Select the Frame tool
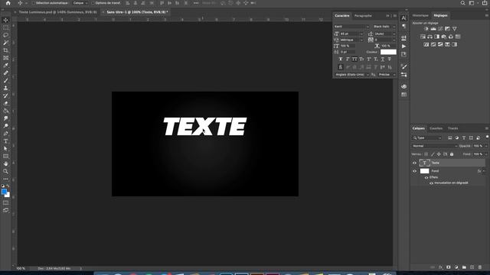 [5, 58]
